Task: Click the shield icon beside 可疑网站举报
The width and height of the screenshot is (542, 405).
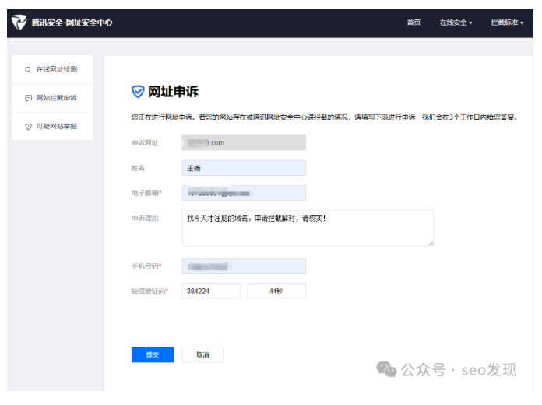Action: tap(28, 127)
